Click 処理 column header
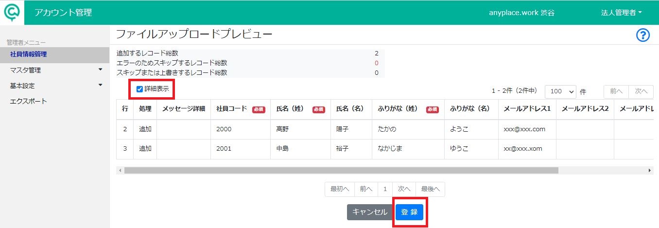 pyautogui.click(x=145, y=109)
